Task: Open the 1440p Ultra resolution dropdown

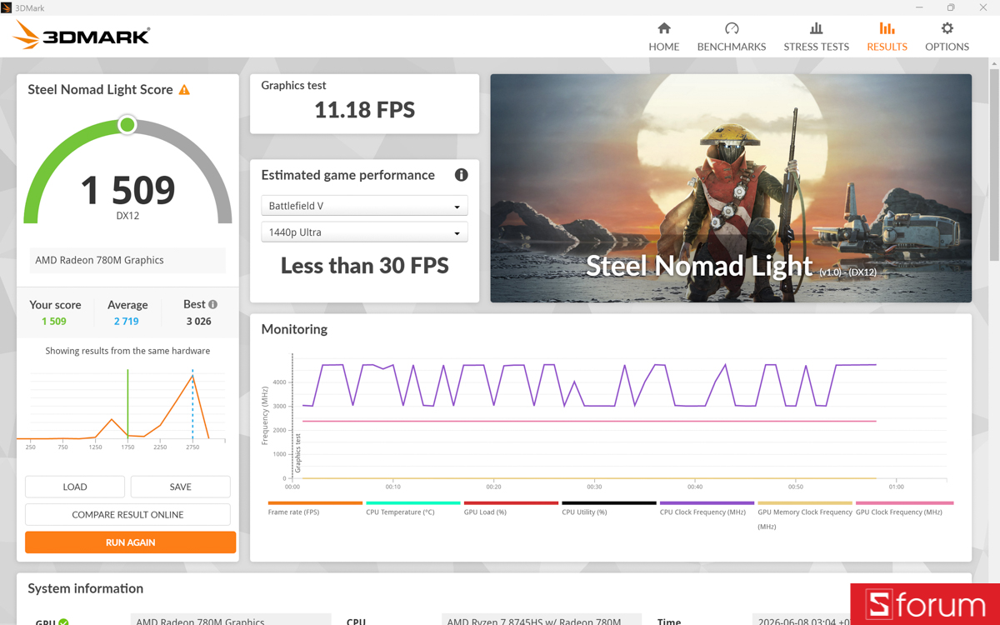Action: [364, 232]
